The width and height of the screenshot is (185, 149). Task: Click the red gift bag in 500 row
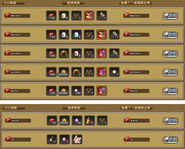[102, 91]
